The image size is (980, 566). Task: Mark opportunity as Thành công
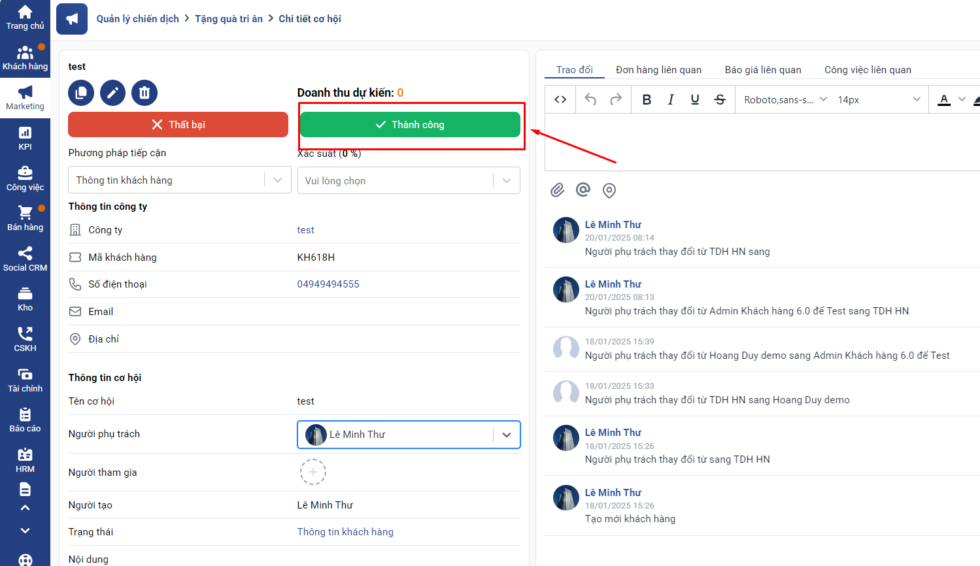410,125
